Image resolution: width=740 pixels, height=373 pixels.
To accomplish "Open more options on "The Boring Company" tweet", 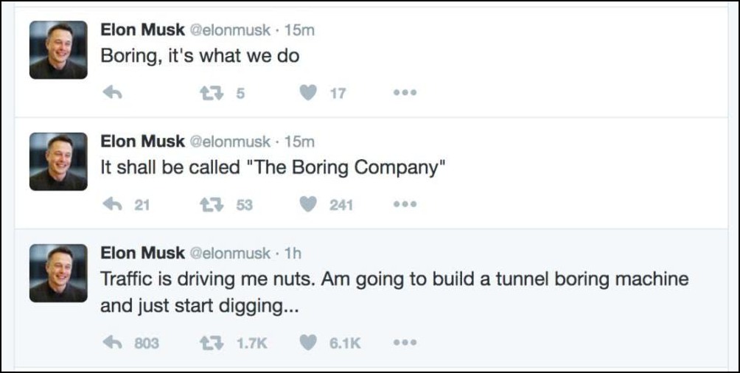I will pos(405,204).
